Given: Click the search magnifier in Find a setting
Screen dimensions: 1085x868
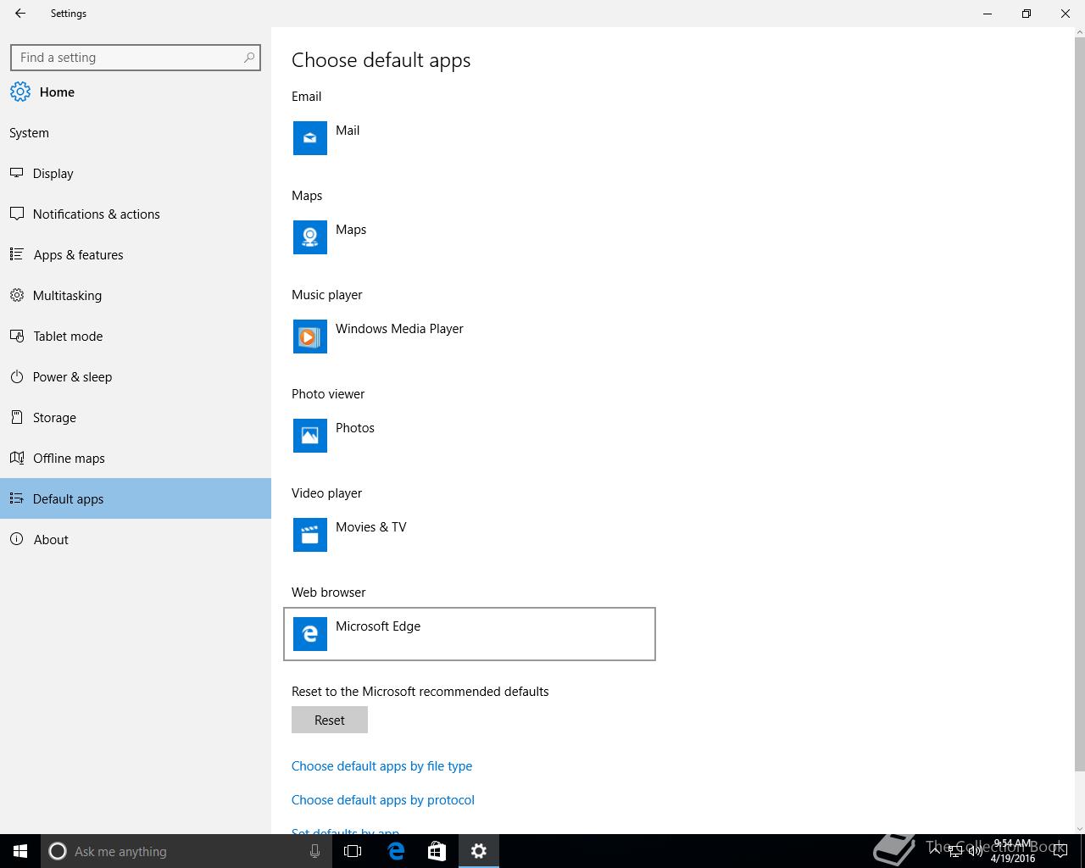Looking at the screenshot, I should point(249,58).
